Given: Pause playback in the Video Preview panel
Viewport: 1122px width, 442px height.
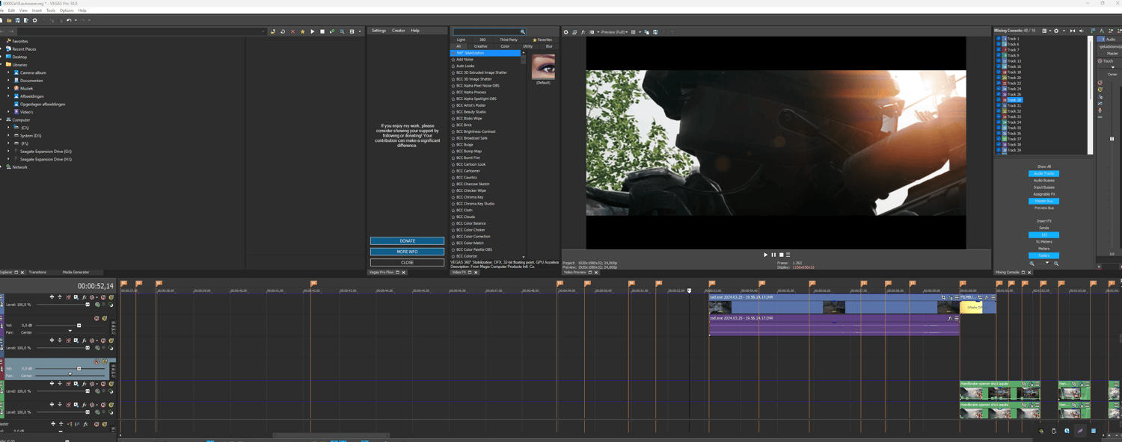Looking at the screenshot, I should pyautogui.click(x=773, y=255).
